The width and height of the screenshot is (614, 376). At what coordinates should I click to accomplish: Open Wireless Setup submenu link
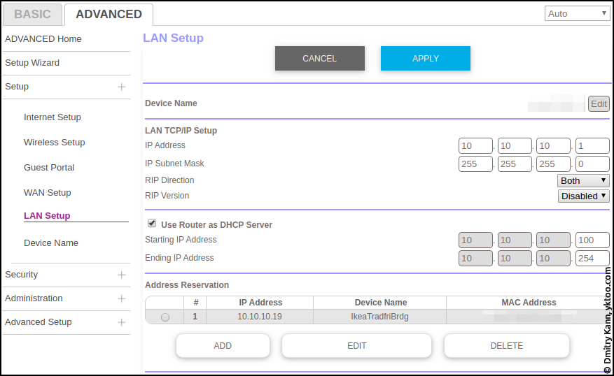pyautogui.click(x=55, y=143)
